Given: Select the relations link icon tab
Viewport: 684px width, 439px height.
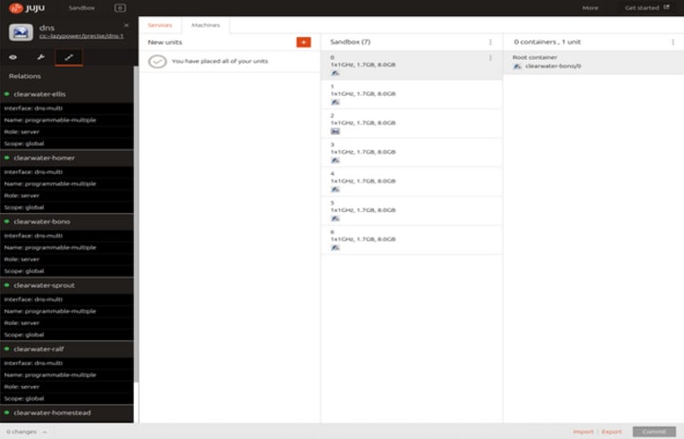Looking at the screenshot, I should (x=69, y=57).
